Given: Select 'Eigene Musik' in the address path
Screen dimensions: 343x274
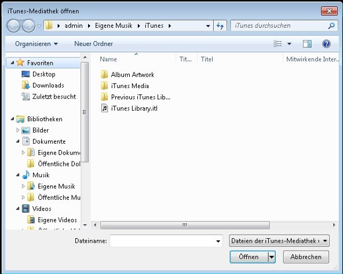Looking at the screenshot, I should click(x=114, y=25).
